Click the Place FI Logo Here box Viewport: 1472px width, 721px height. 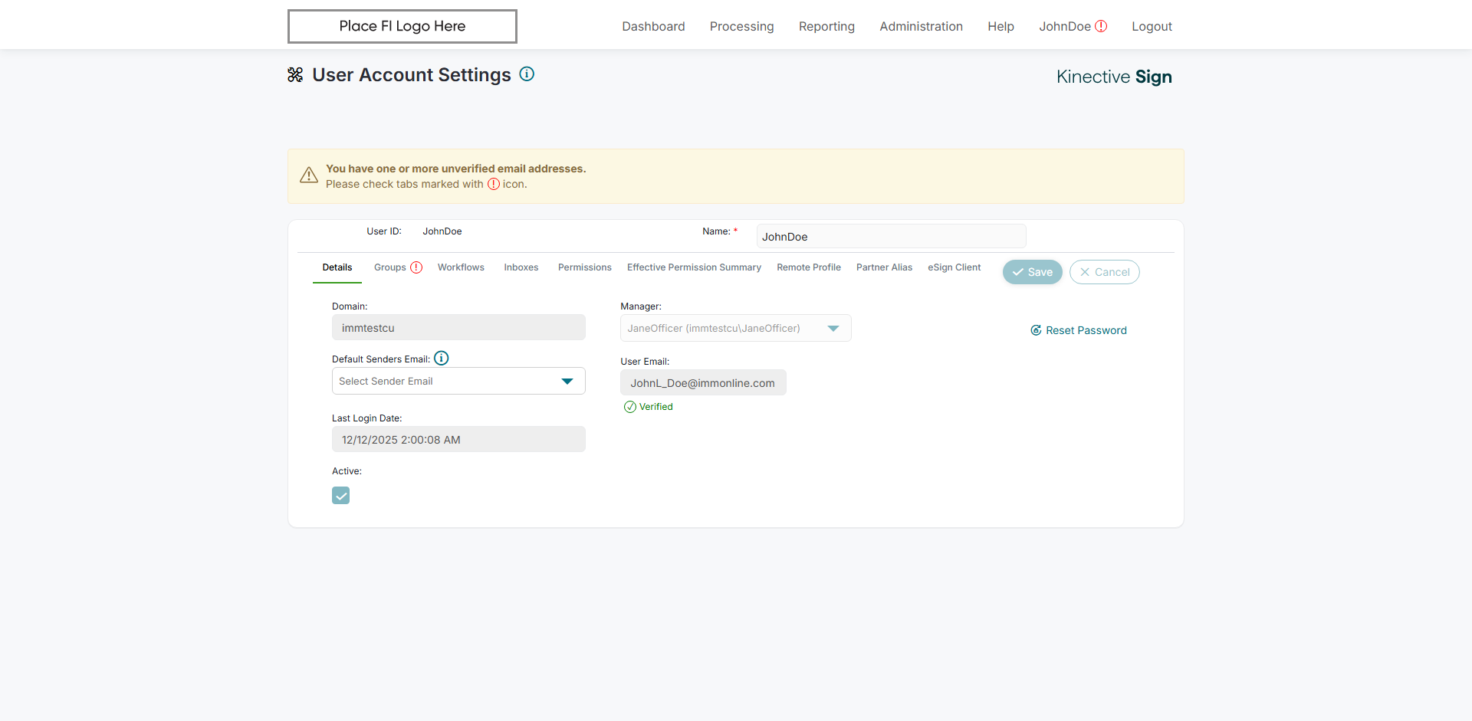pyautogui.click(x=402, y=26)
